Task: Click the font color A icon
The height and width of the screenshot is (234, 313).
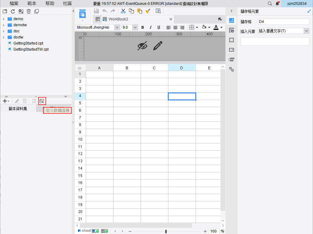Action: pyautogui.click(x=216, y=27)
